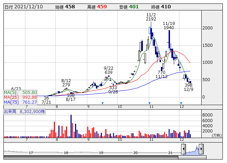Click the 12/9 low label 398
Viewport: 227px width, 163px height.
[x=188, y=85]
